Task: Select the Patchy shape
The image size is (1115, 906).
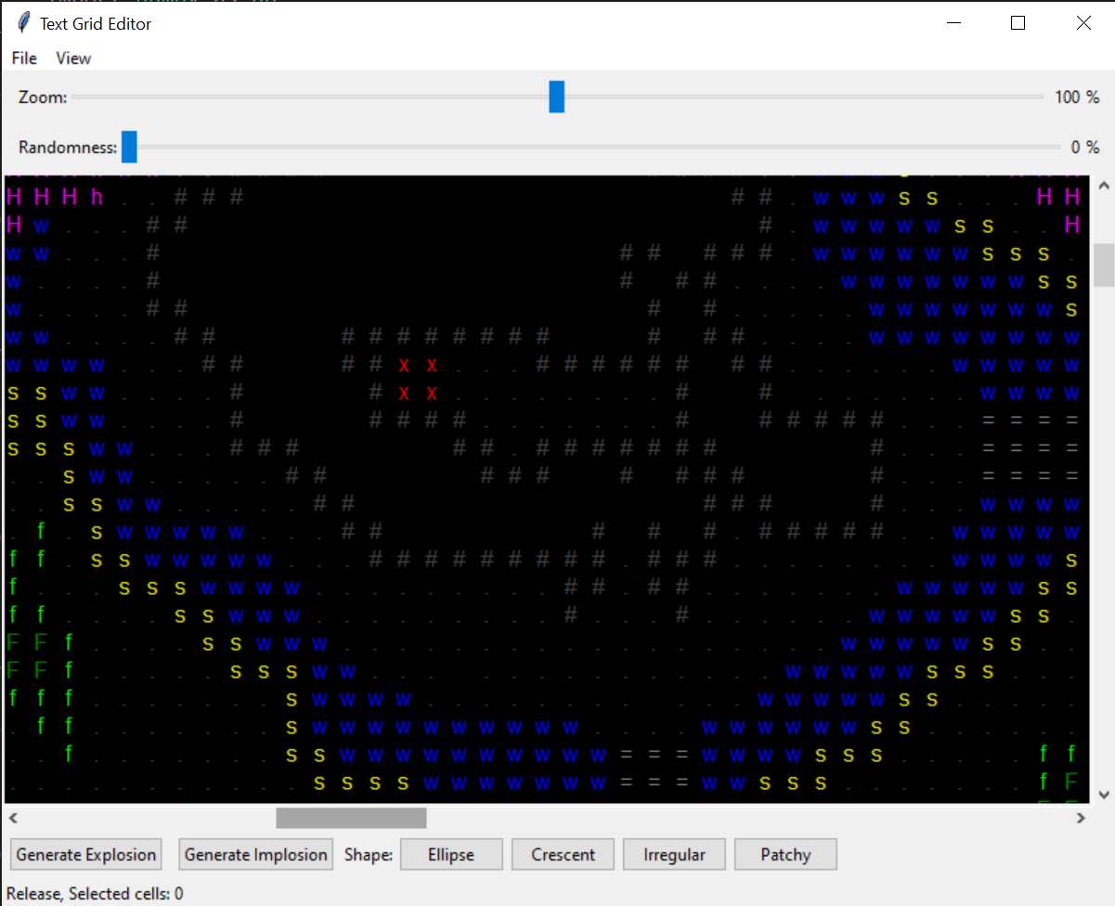Action: (785, 854)
